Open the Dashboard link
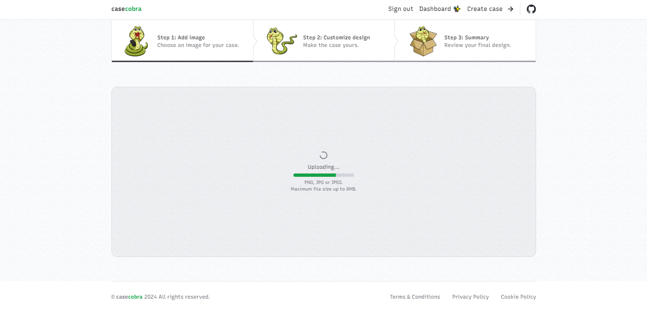 [440, 9]
